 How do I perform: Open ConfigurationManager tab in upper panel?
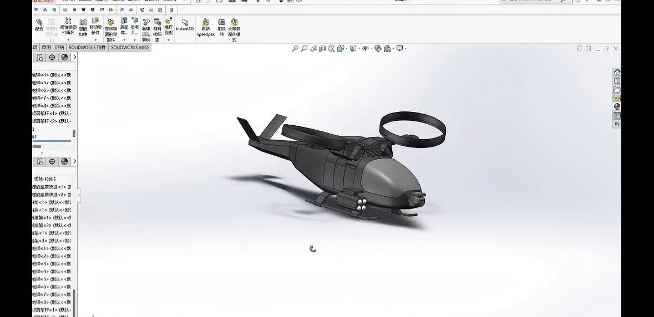(x=39, y=58)
